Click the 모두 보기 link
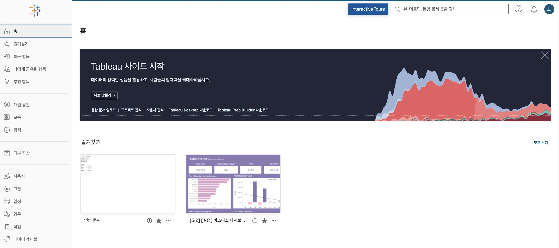The height and width of the screenshot is (248, 559). coord(541,143)
